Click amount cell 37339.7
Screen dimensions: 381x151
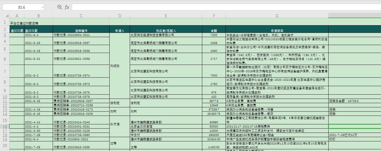coord(214,109)
